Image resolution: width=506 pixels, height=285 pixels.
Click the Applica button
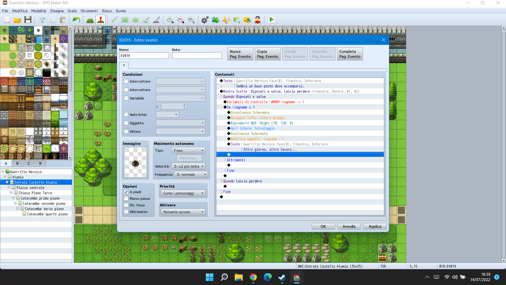click(x=375, y=226)
